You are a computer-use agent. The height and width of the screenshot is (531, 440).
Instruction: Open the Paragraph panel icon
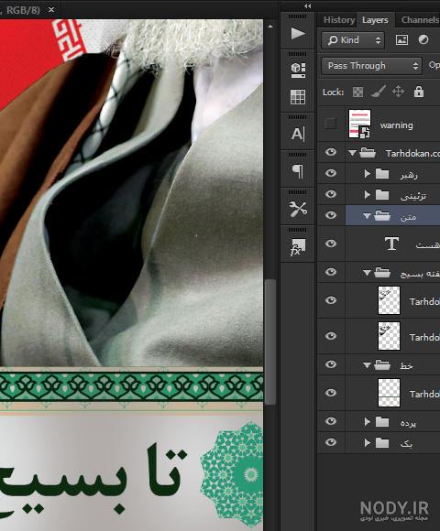298,171
